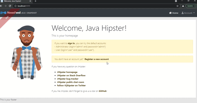Bookmark this page with the star icon
The height and width of the screenshot is (103, 197).
pyautogui.click(x=177, y=6)
